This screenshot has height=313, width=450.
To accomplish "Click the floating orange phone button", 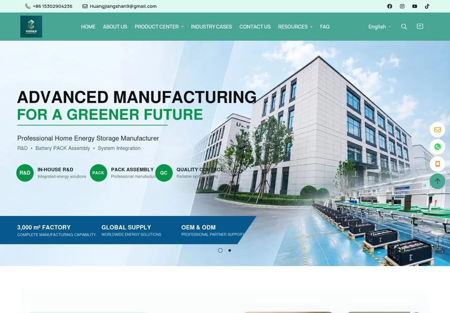I will tap(437, 164).
